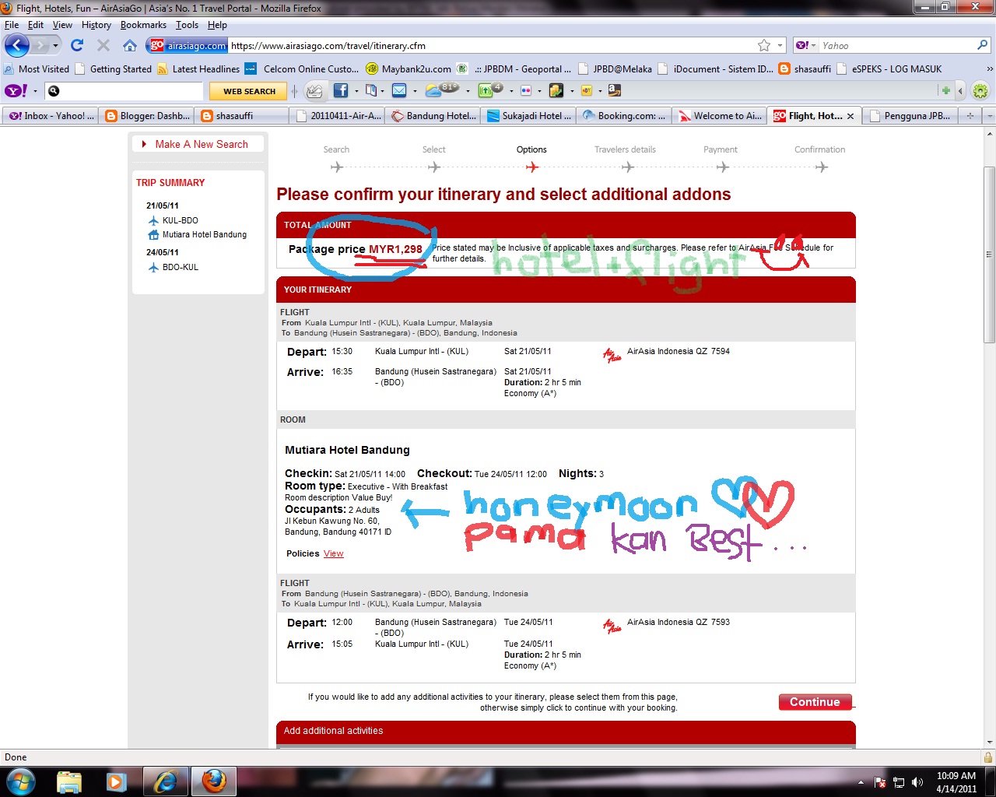
Task: Click the Yahoo toolbar logo
Action: [x=16, y=91]
